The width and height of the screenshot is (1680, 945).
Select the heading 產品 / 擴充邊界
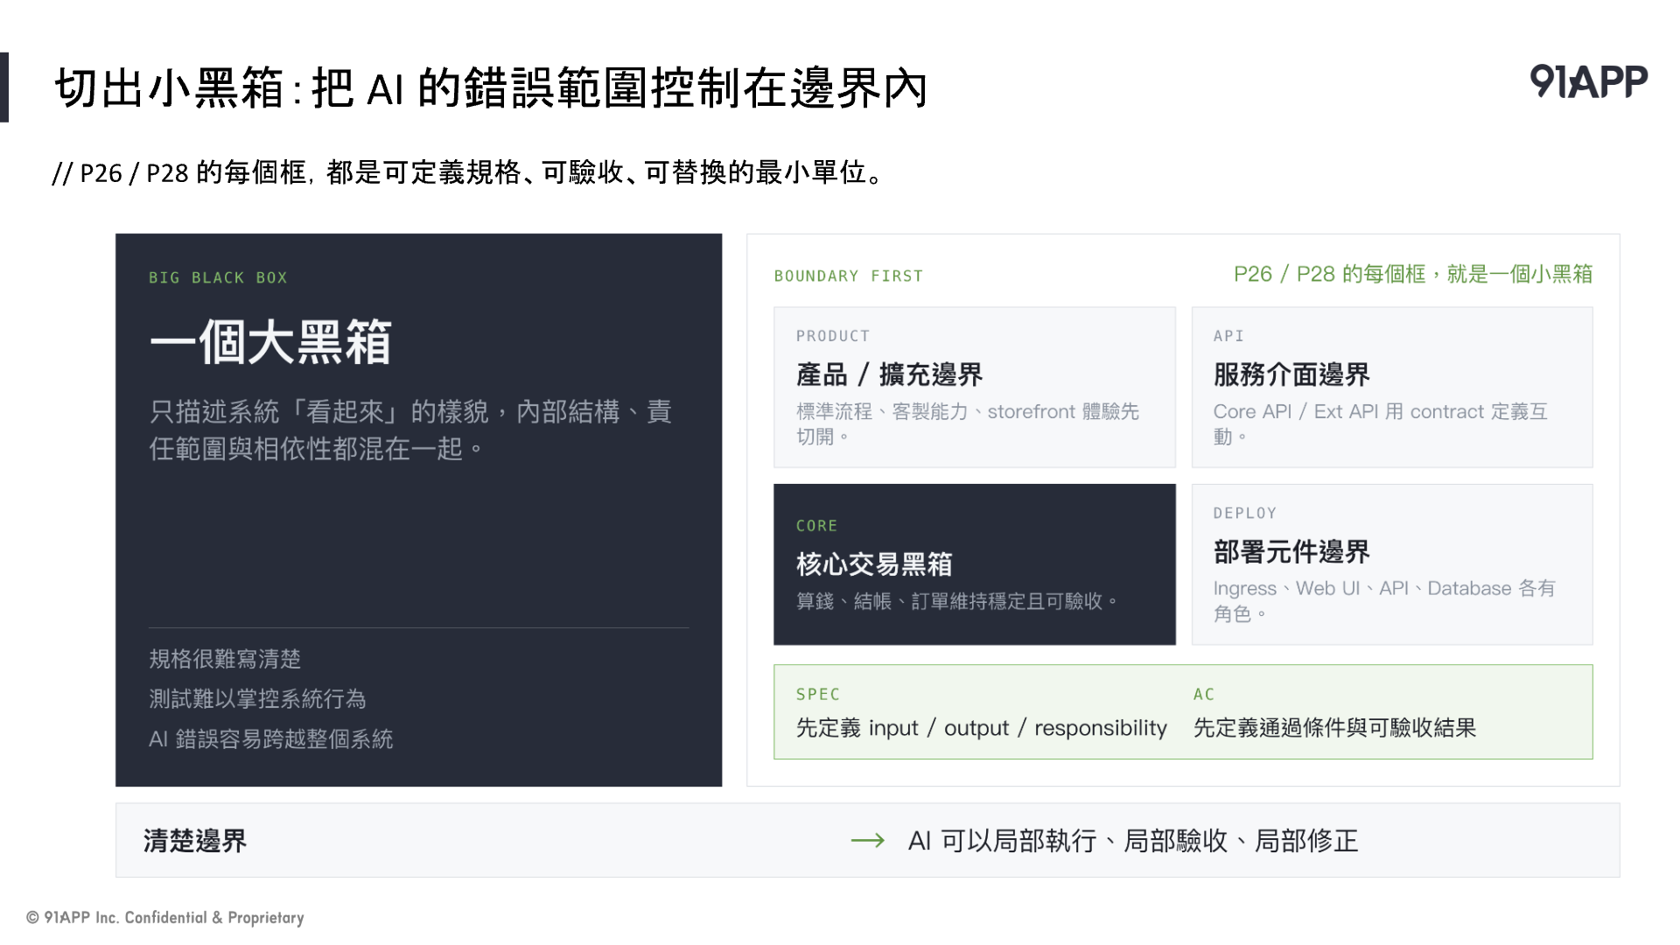click(x=890, y=374)
